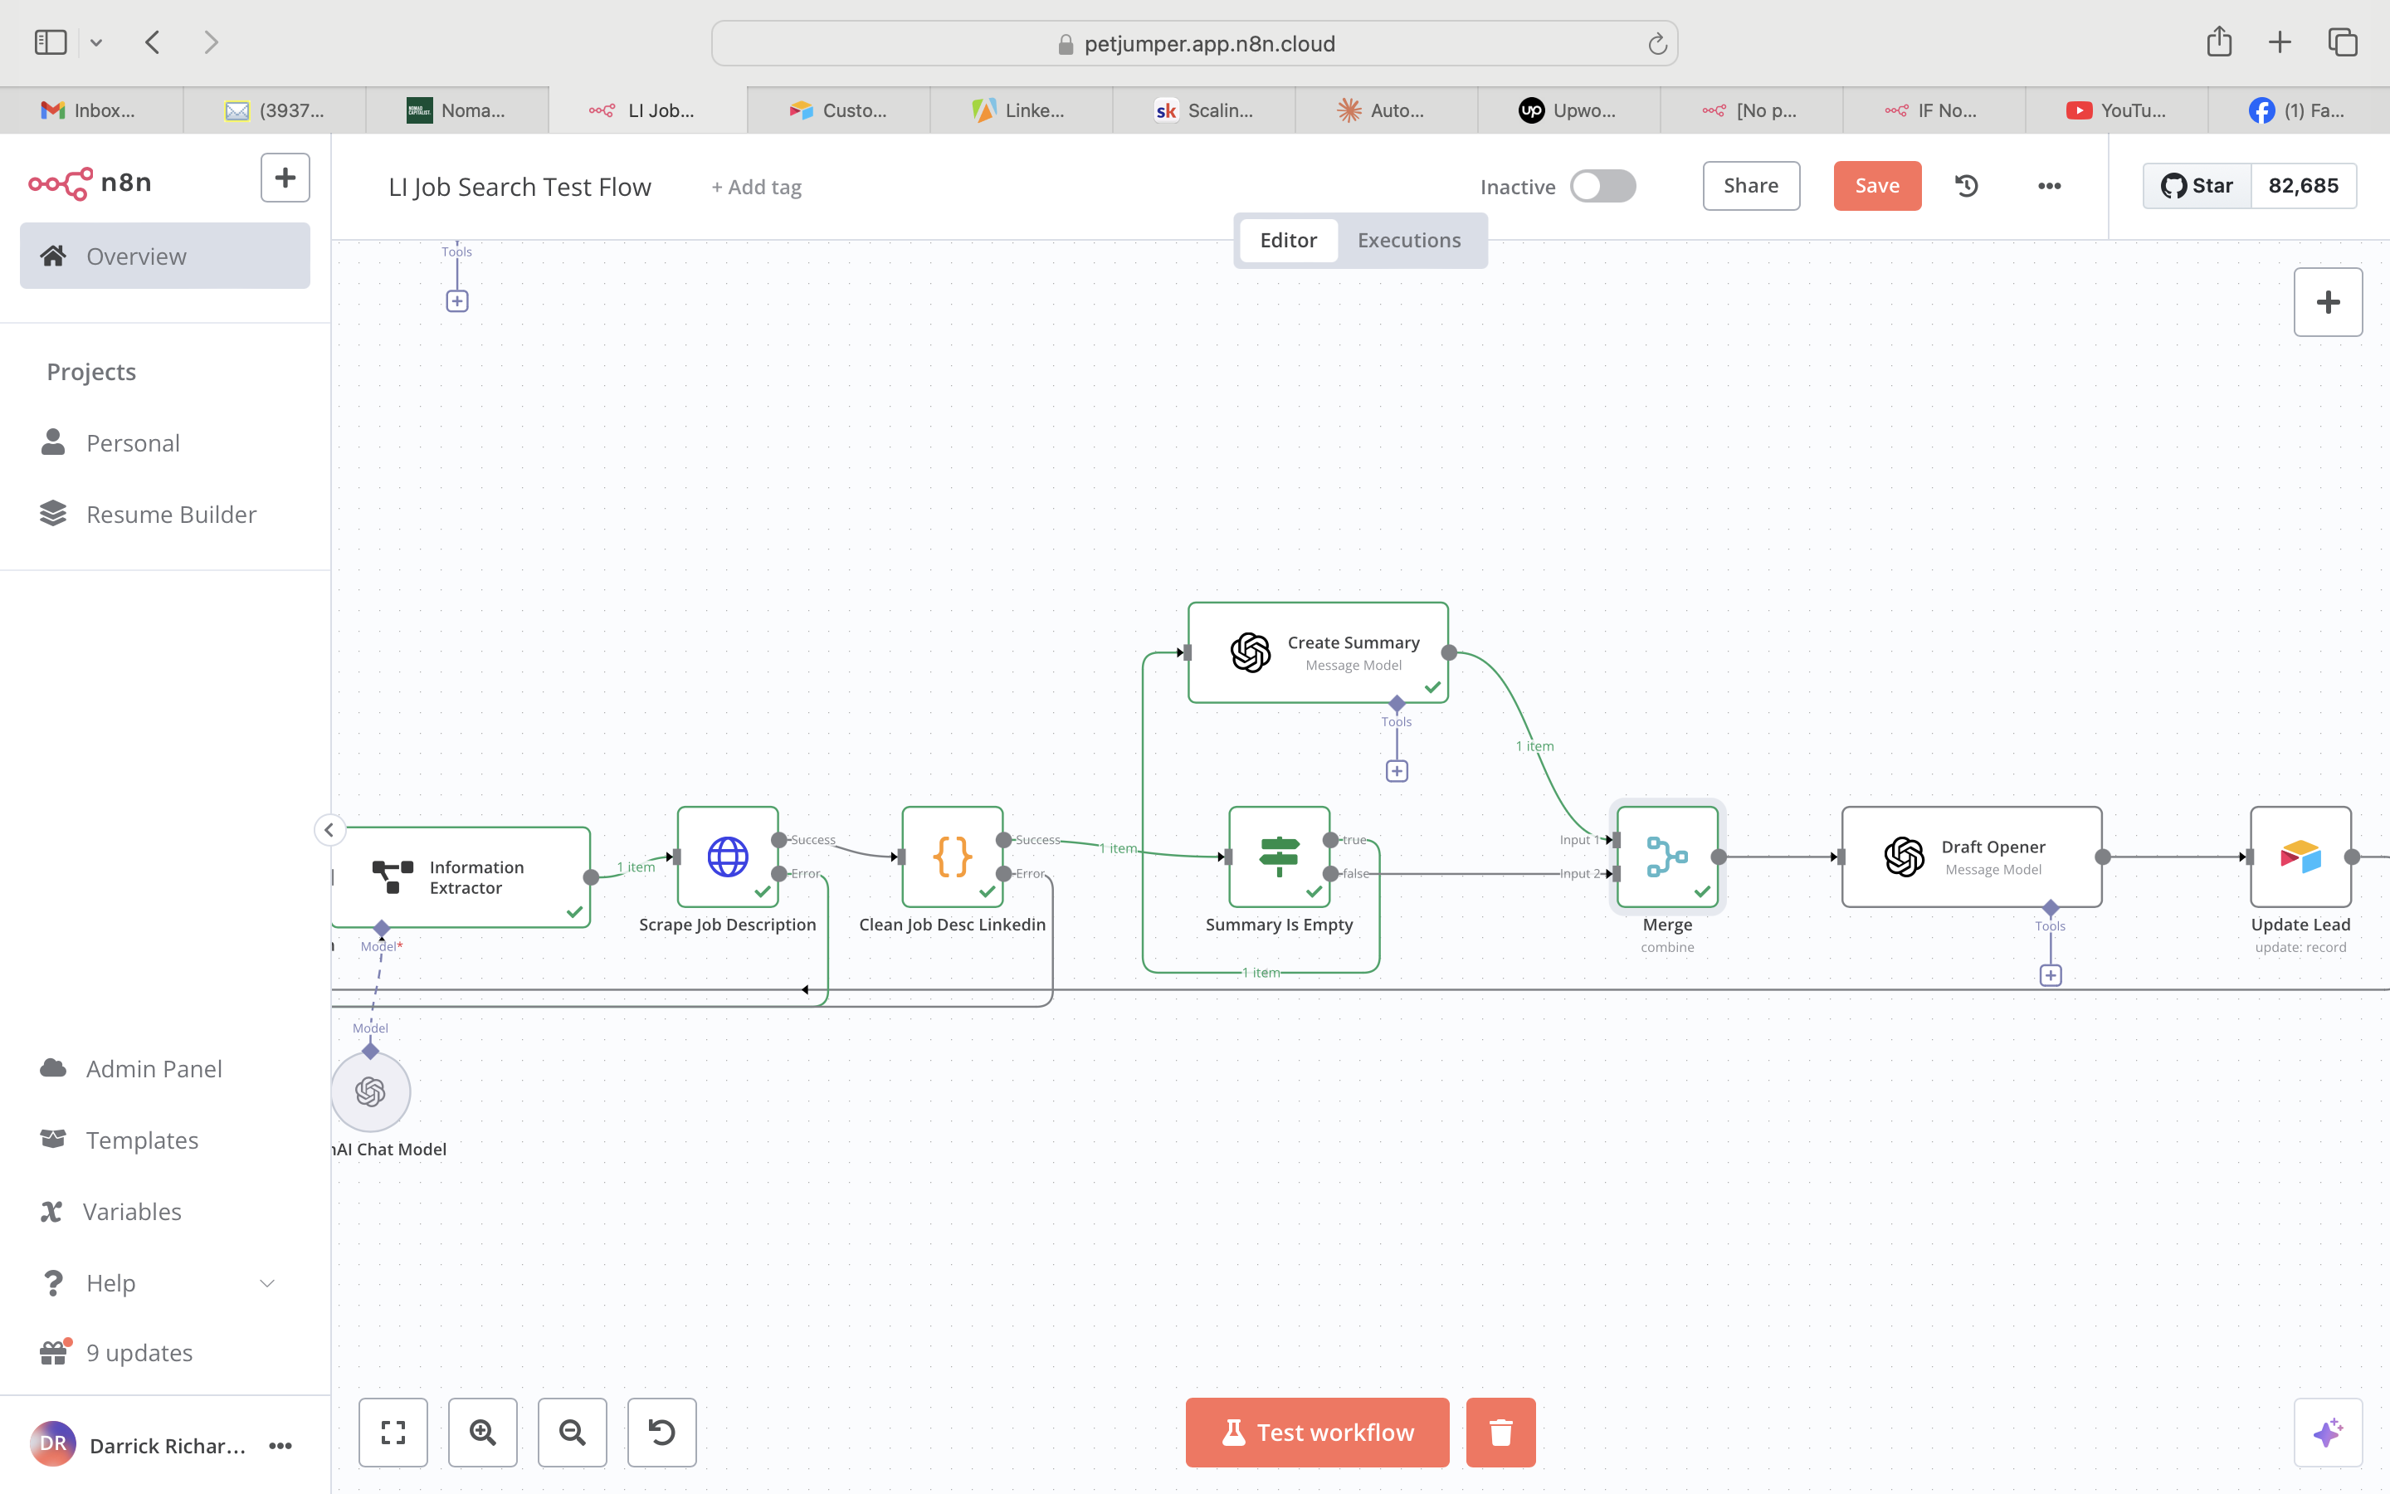2390x1494 pixels.
Task: Add a new node with the canvas plus button
Action: click(x=2328, y=301)
